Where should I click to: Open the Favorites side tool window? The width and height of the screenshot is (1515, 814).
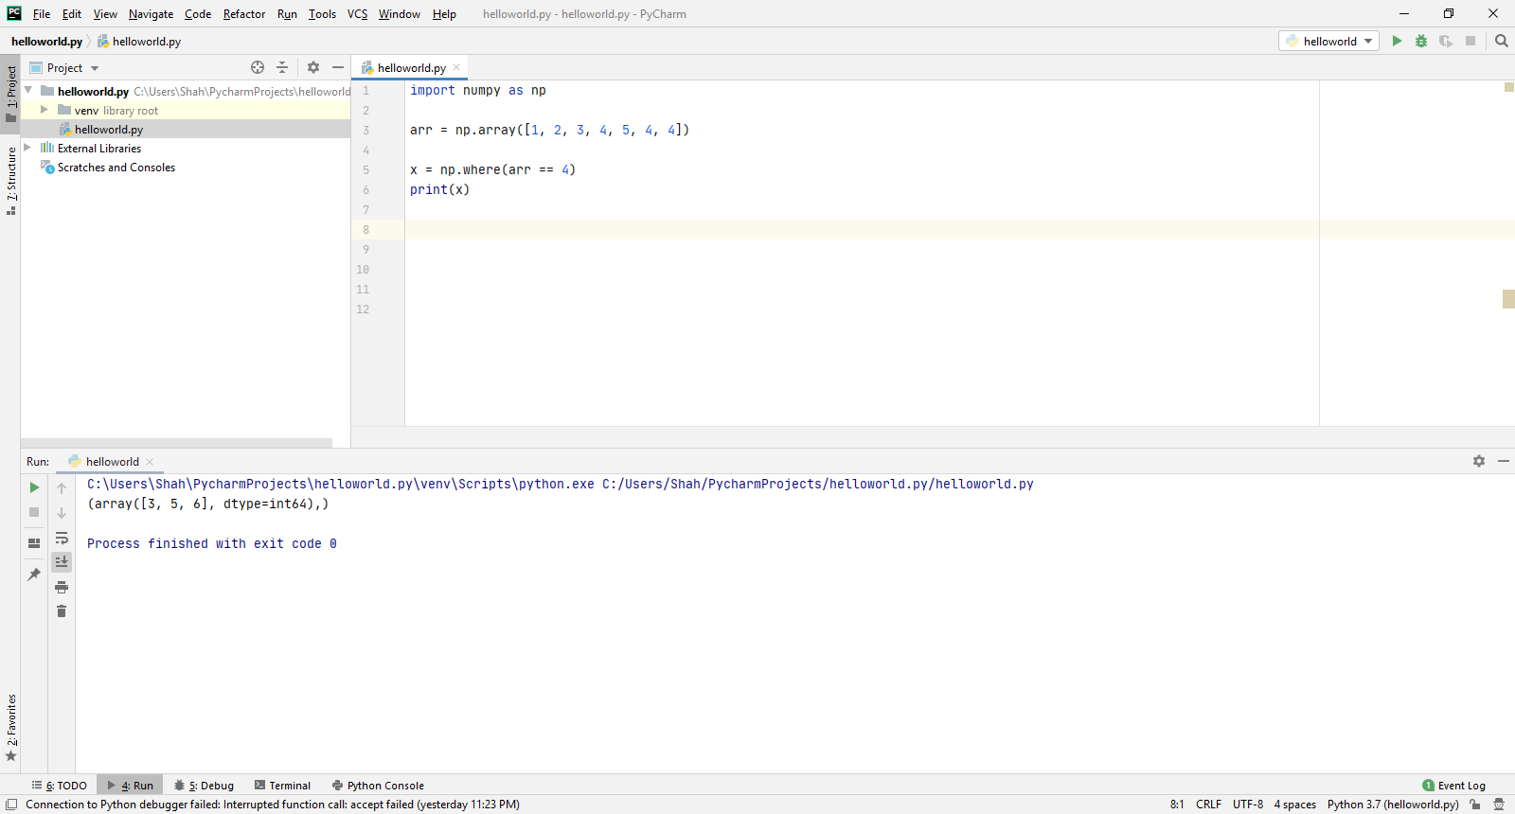[x=10, y=727]
